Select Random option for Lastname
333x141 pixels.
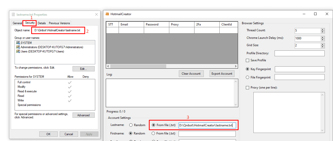click(x=137, y=125)
